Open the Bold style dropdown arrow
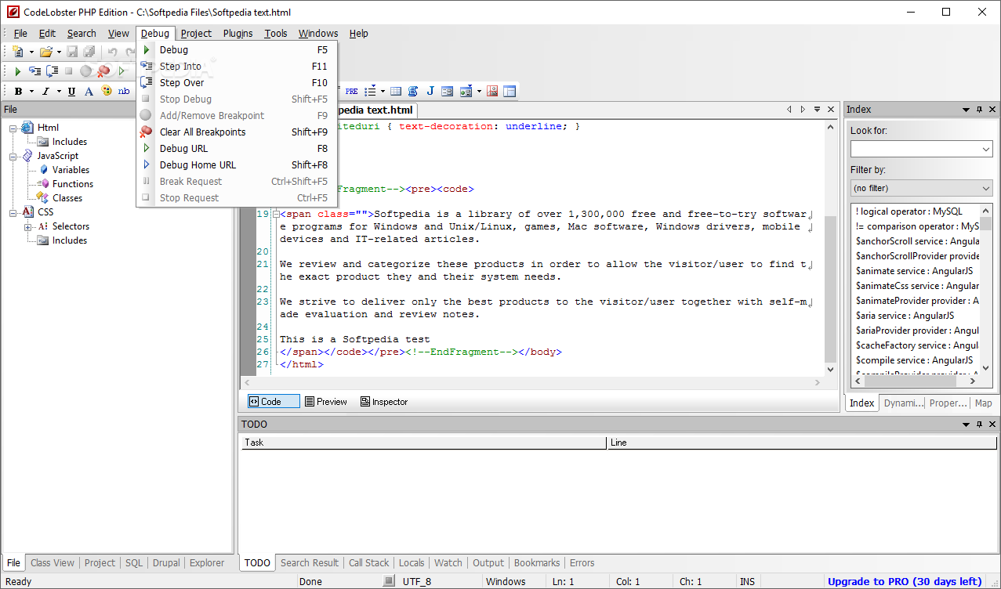The height and width of the screenshot is (589, 1001). click(31, 92)
